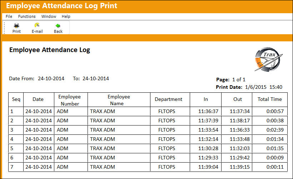Click the E-mail toolbar icon
Image resolution: width=293 pixels, height=179 pixels.
(37, 25)
